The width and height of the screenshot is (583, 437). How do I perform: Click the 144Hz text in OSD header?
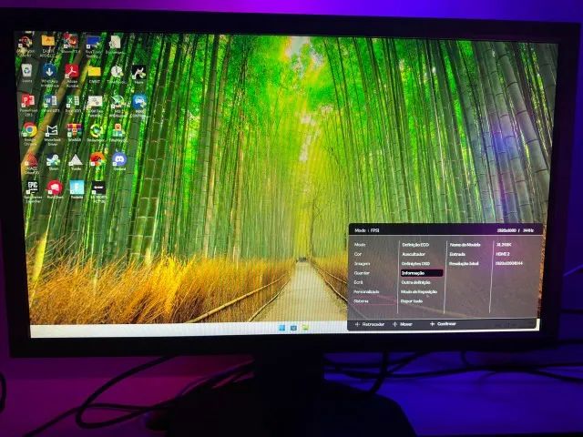528,230
